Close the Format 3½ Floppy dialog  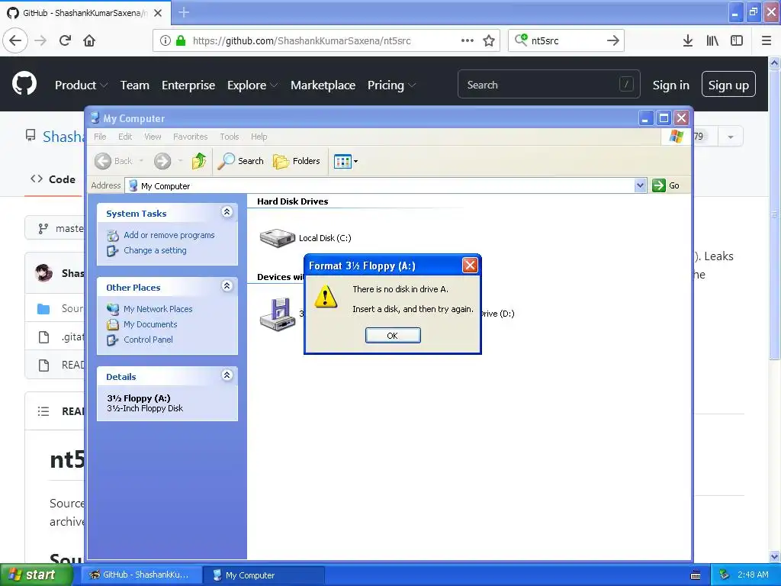pyautogui.click(x=470, y=266)
